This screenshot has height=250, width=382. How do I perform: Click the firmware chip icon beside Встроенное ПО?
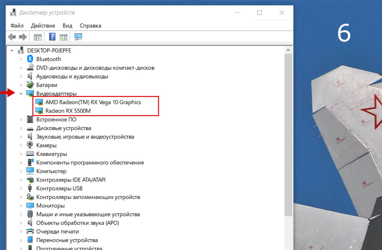tap(30, 119)
